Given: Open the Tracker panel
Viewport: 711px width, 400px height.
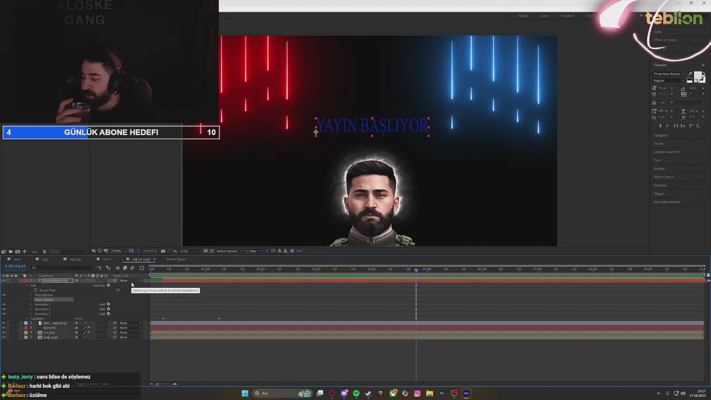Looking at the screenshot, I should point(659,144).
